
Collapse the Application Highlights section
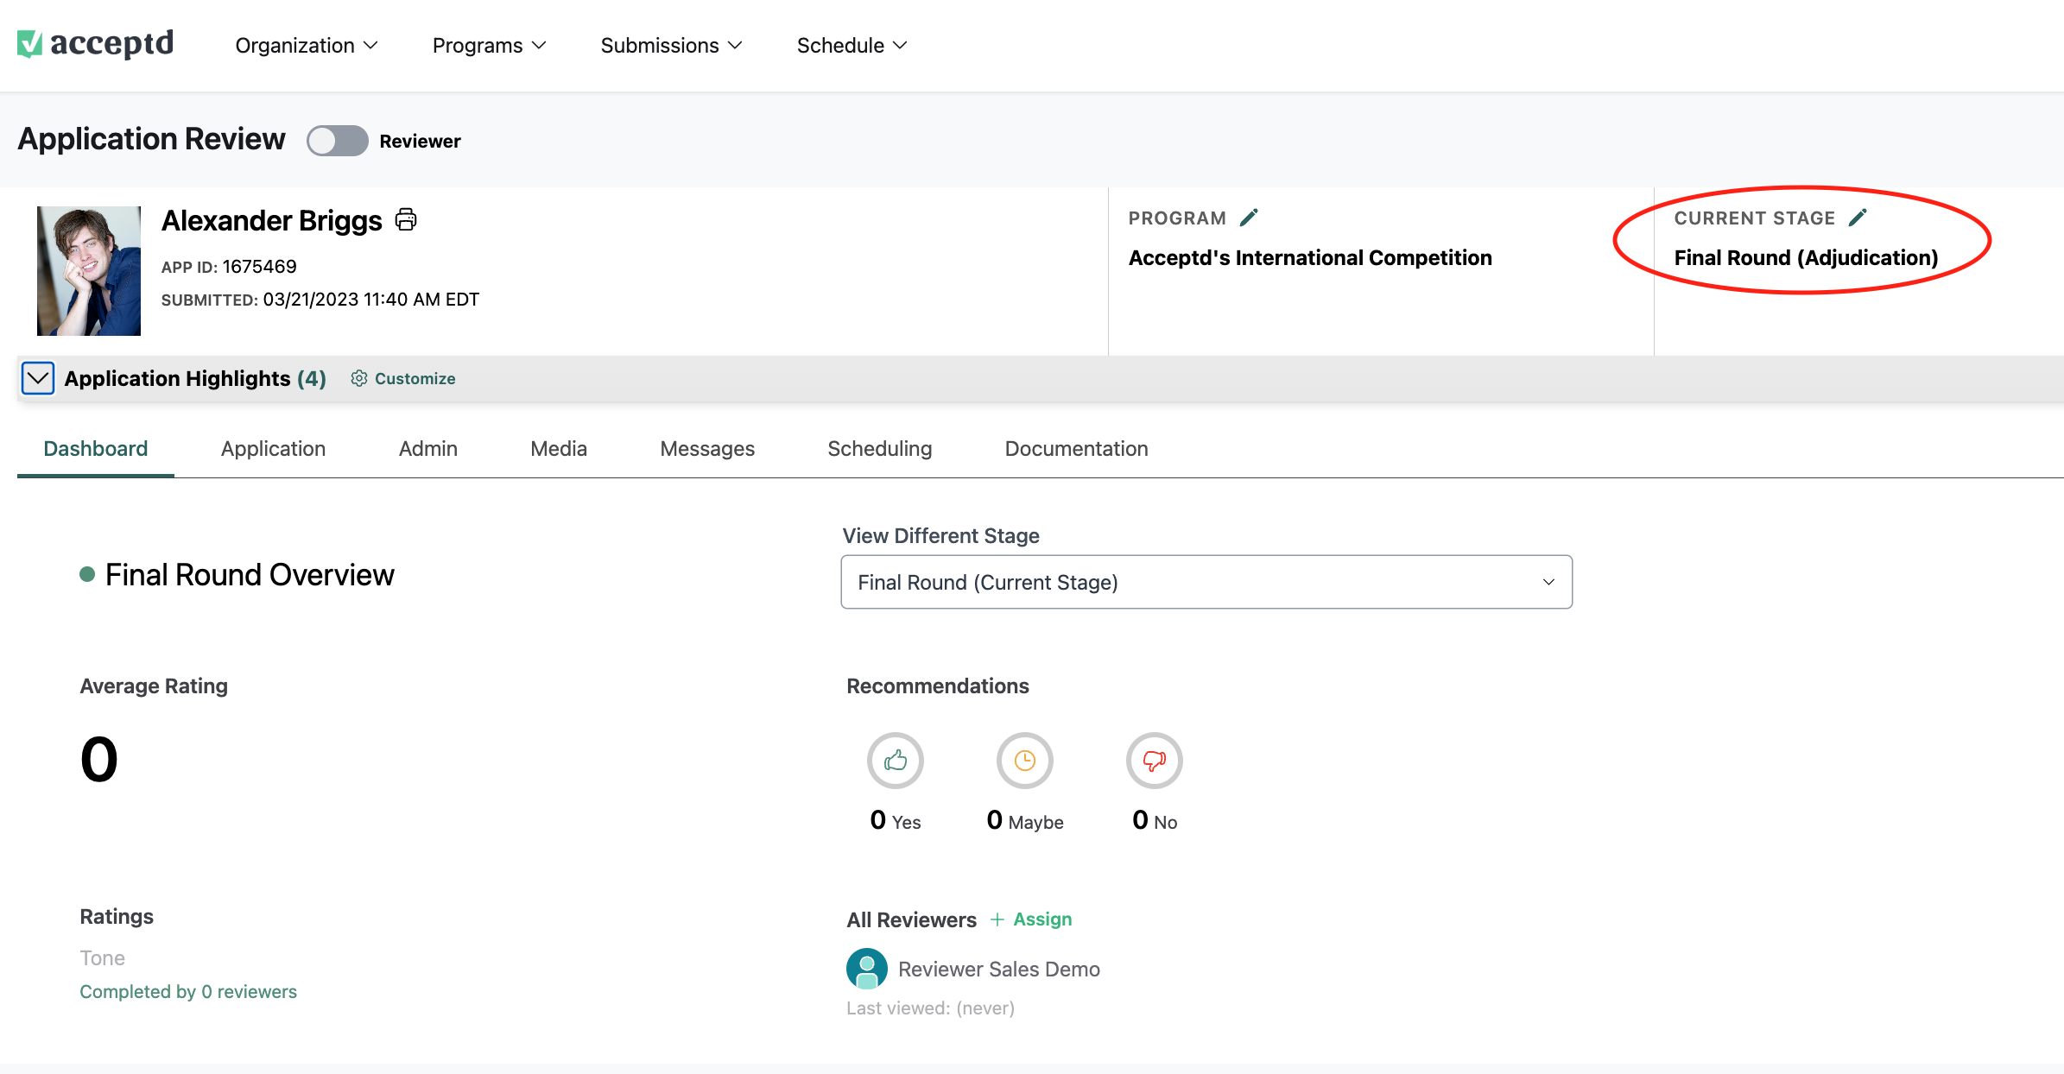(38, 378)
